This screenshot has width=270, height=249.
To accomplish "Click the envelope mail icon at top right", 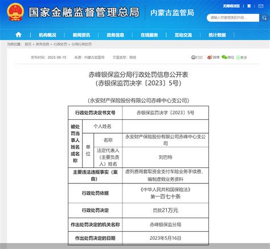I will (261, 6).
